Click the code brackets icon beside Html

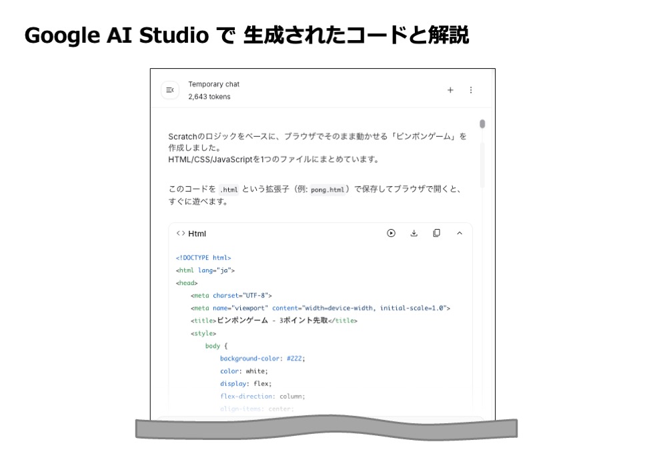tap(181, 234)
